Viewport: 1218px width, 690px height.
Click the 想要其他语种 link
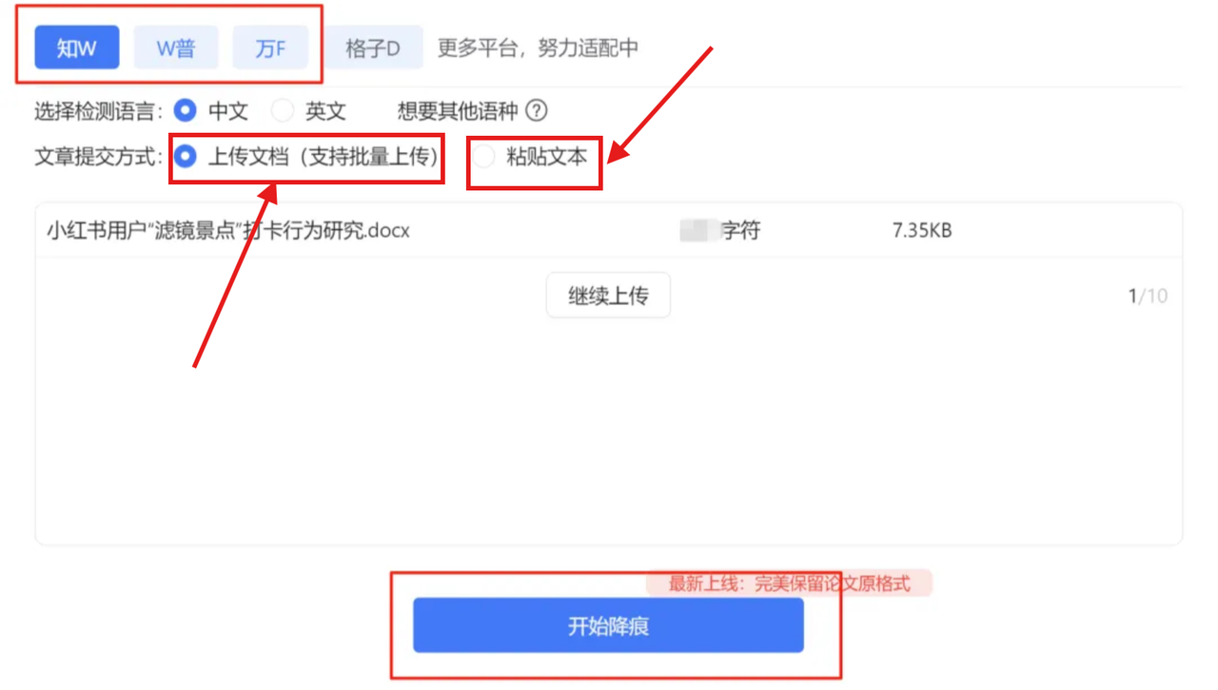(457, 111)
